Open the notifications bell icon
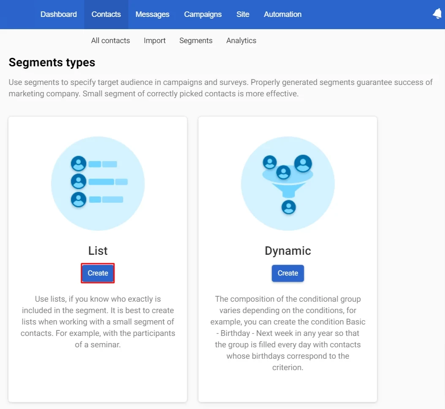The height and width of the screenshot is (409, 445). coord(438,14)
